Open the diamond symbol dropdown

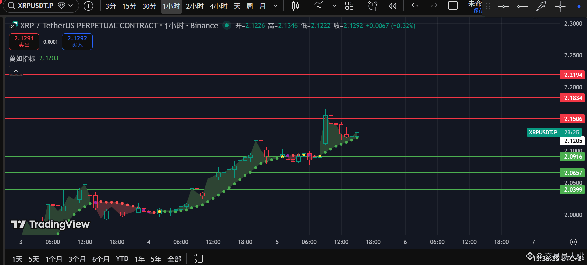click(65, 6)
